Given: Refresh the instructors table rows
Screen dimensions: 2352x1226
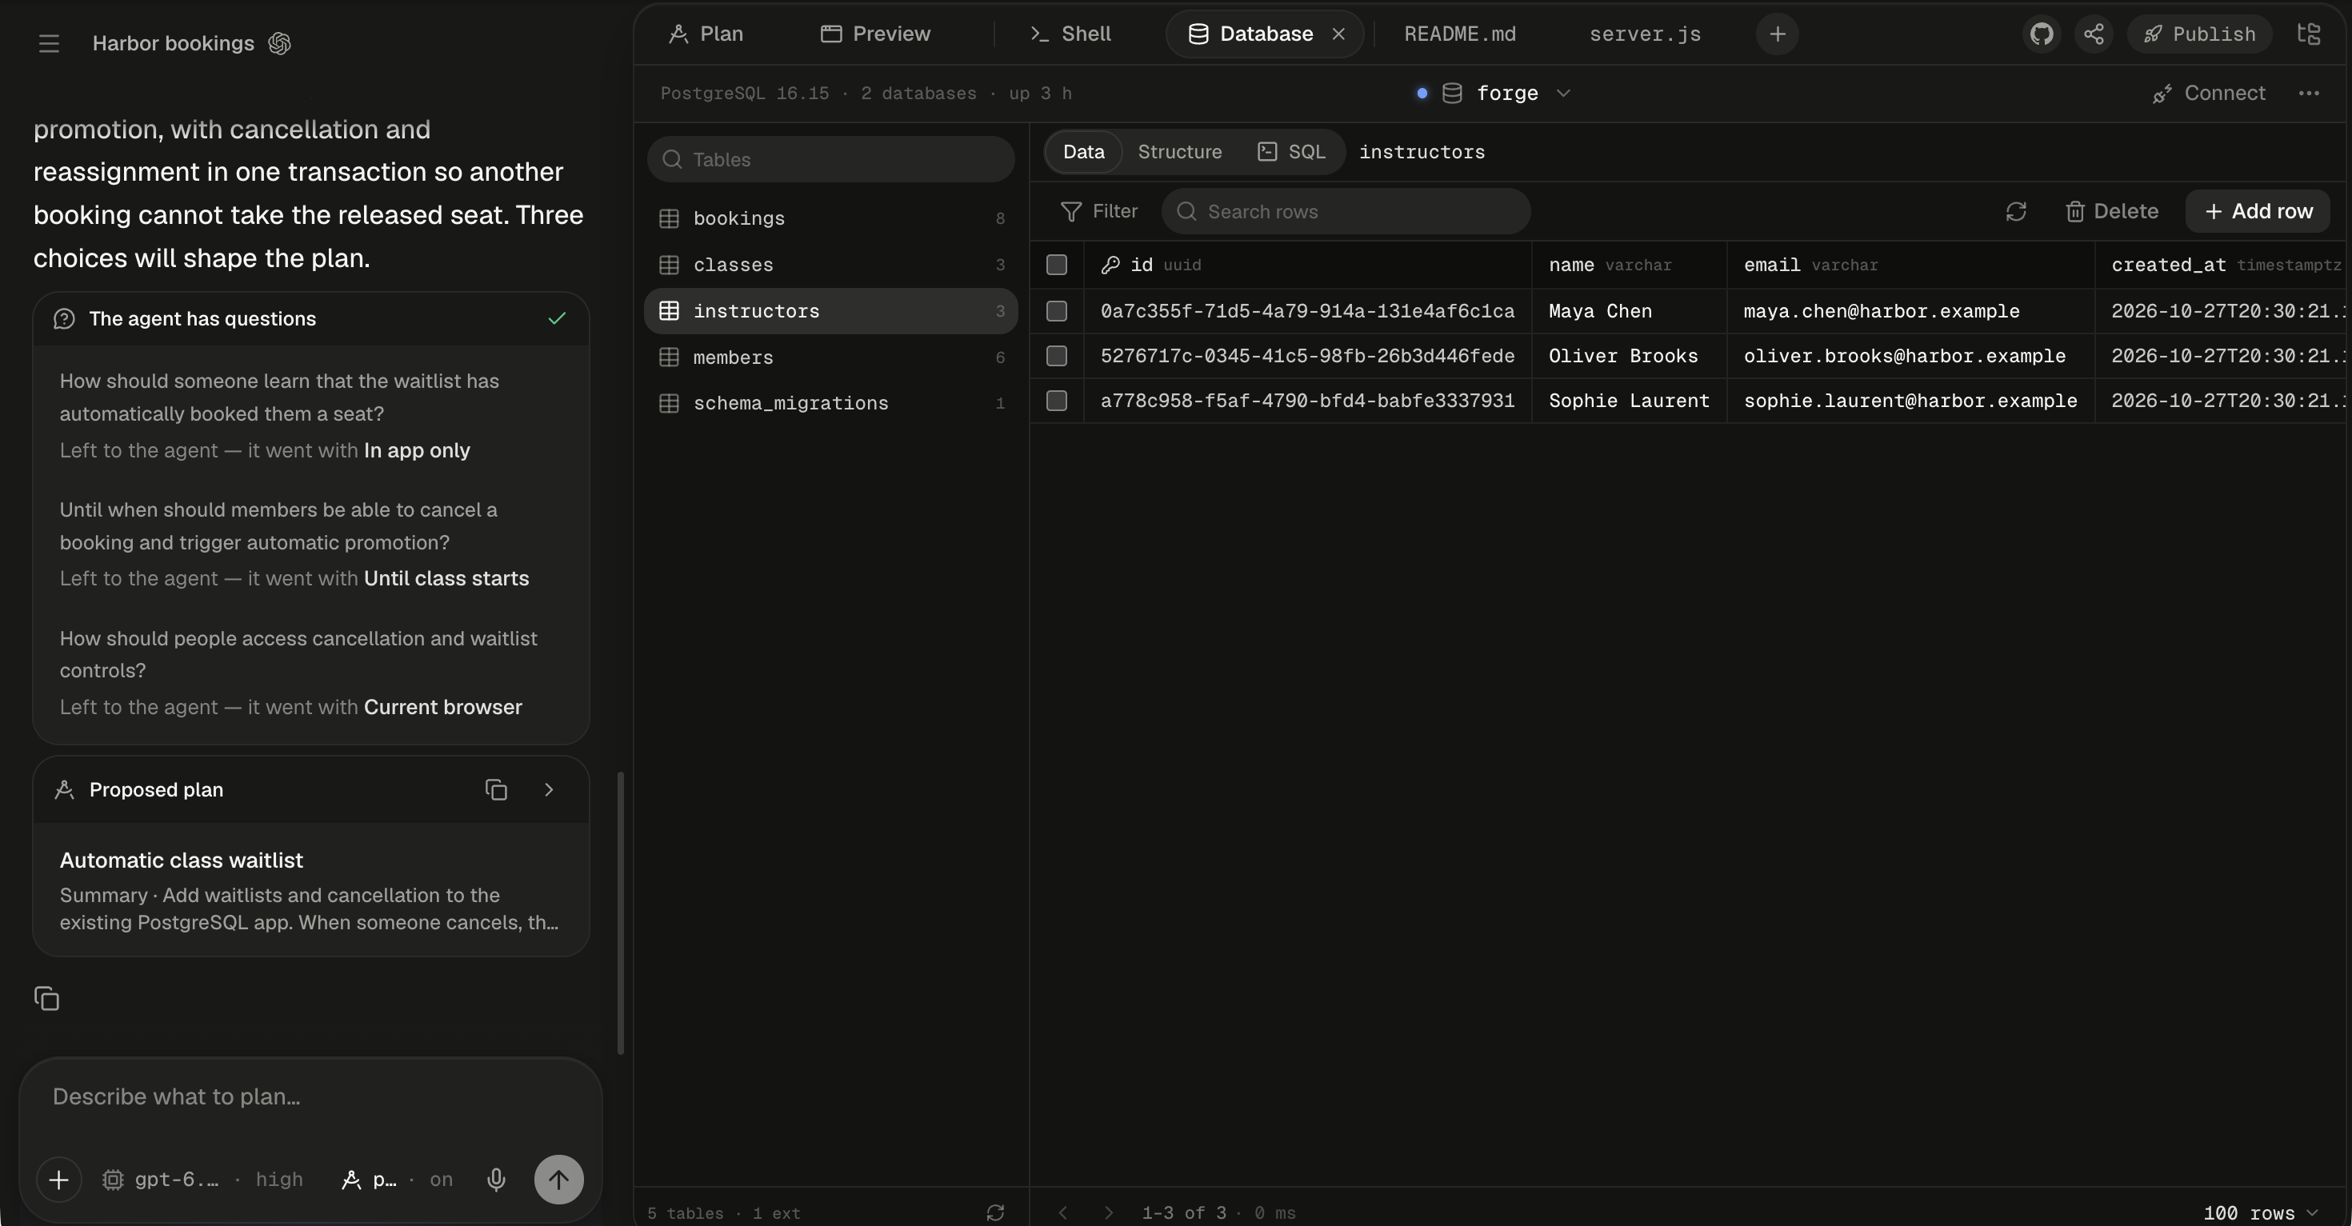Looking at the screenshot, I should coord(2016,212).
